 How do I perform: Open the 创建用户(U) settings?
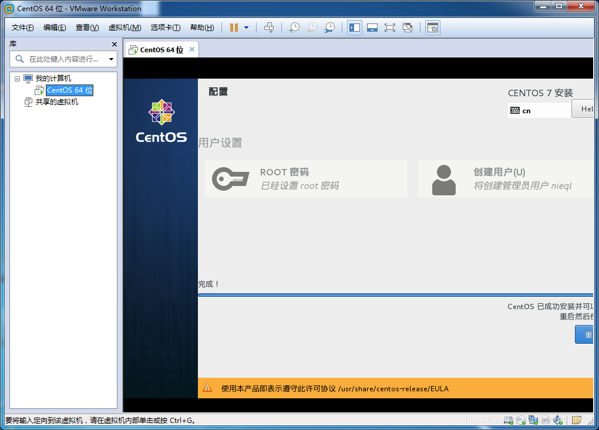(506, 179)
